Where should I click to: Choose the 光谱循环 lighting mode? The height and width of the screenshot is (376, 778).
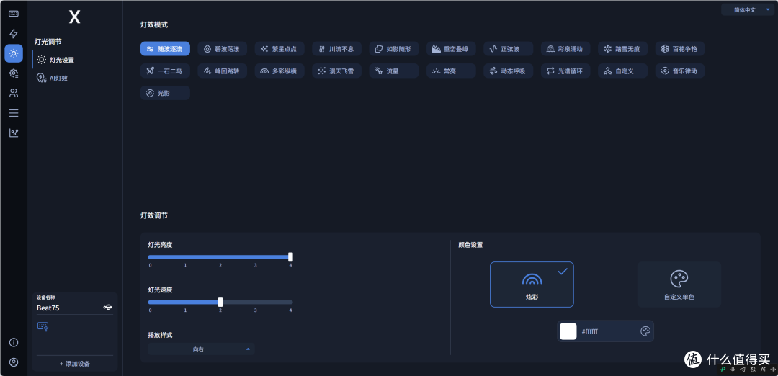click(565, 71)
